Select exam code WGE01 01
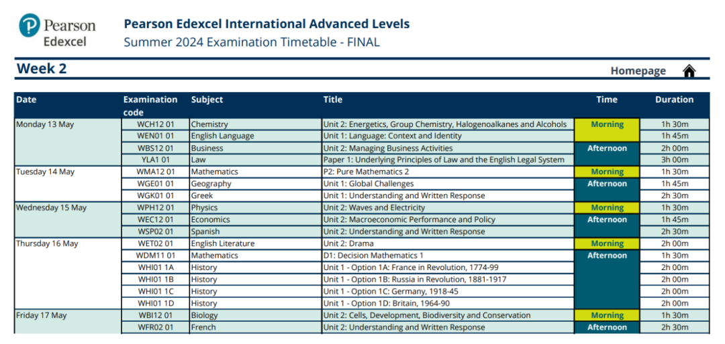Screen dimensions: 725x344 pos(155,184)
